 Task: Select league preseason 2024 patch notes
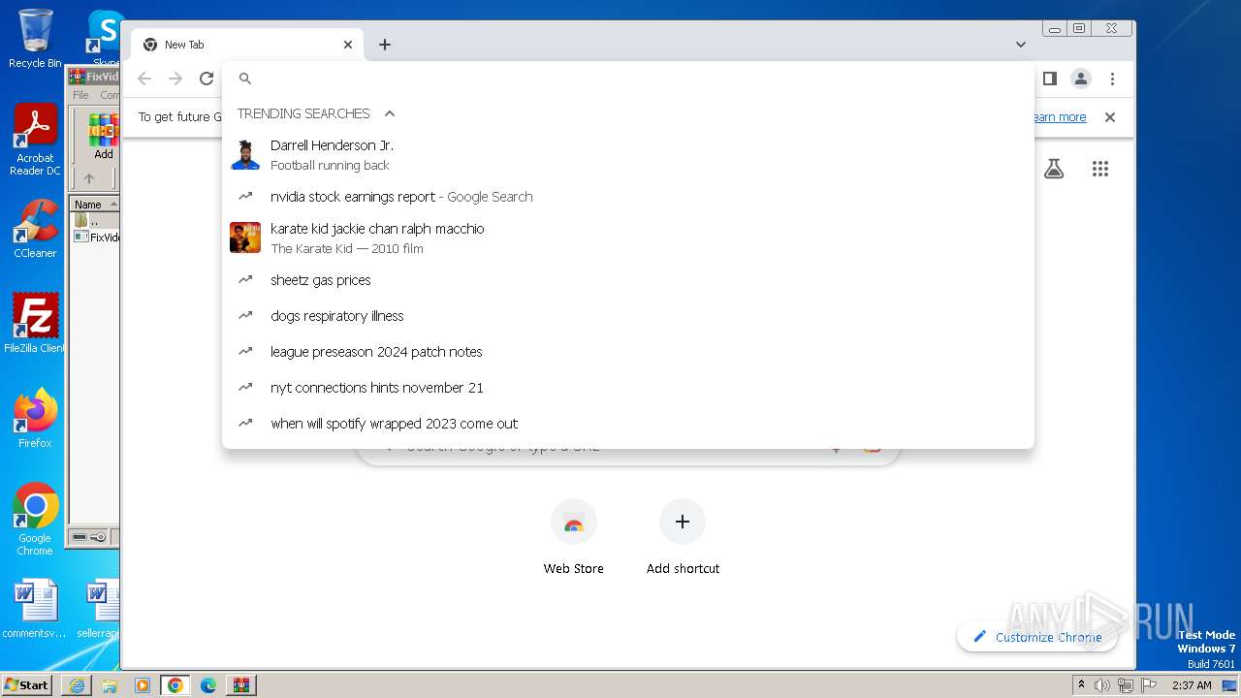click(628, 352)
